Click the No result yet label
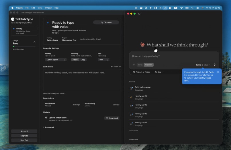The width and height of the screenshot is (231, 150). tap(116, 67)
